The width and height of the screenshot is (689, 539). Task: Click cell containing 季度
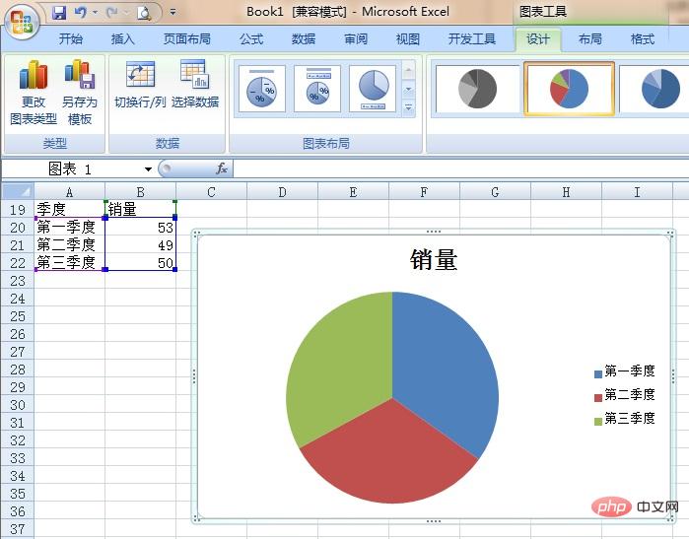click(69, 209)
